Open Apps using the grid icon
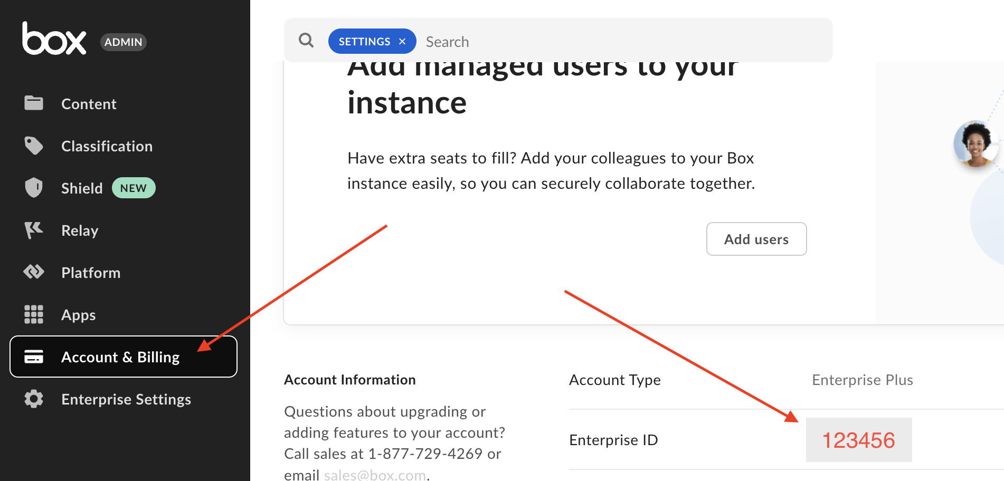This screenshot has height=481, width=1004. coord(33,314)
